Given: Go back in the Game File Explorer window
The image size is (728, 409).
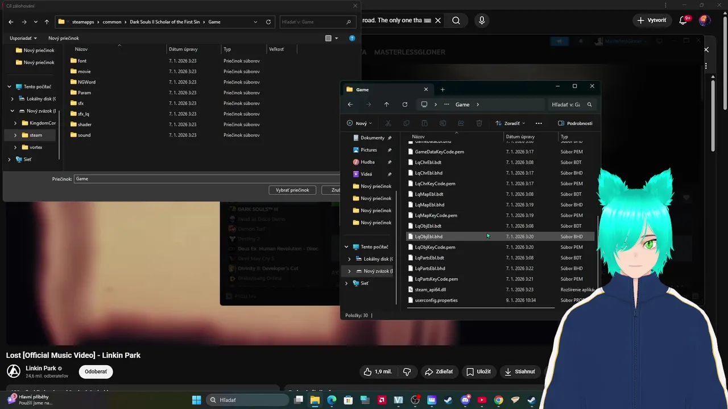Looking at the screenshot, I should pyautogui.click(x=350, y=105).
